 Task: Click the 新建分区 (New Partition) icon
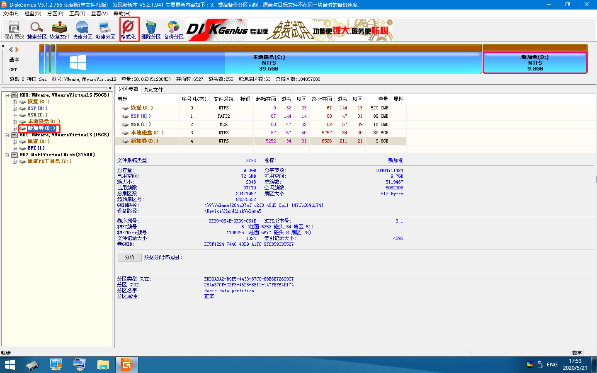pos(105,30)
